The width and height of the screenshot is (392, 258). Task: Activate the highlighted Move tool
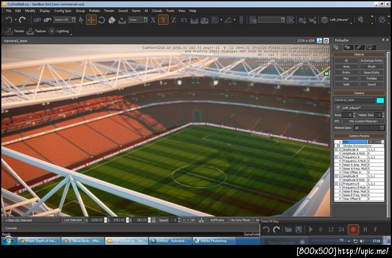(x=91, y=20)
